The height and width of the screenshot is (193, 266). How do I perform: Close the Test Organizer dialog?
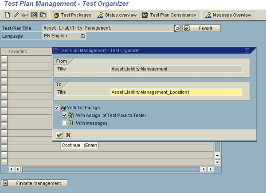[x=247, y=50]
